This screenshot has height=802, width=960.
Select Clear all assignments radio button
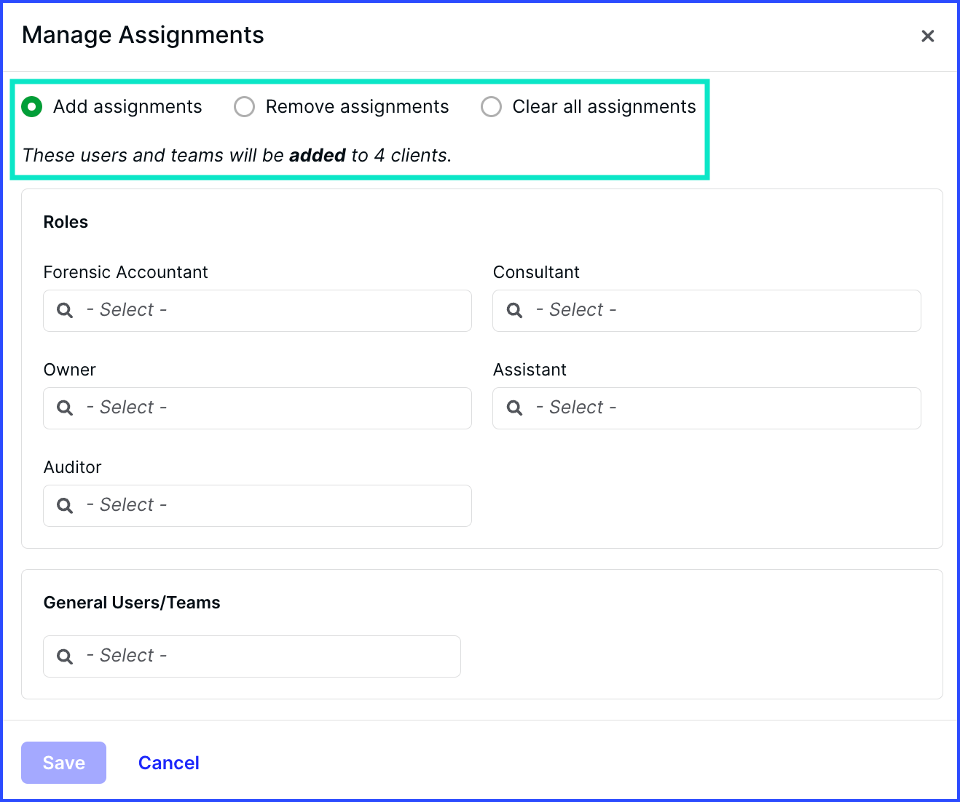[x=492, y=107]
